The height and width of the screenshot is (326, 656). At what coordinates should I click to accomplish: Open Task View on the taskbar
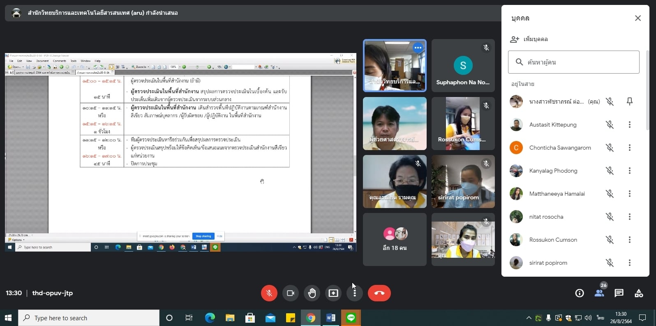[x=189, y=318]
